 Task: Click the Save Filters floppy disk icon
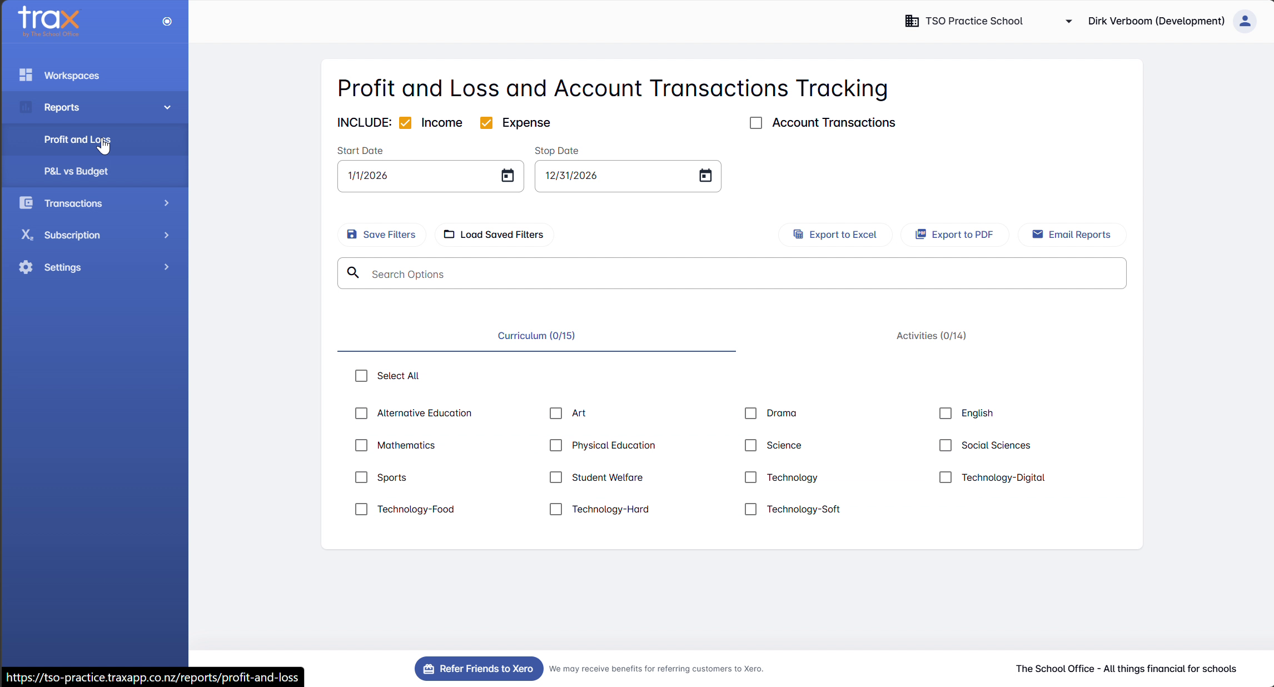[x=352, y=234]
